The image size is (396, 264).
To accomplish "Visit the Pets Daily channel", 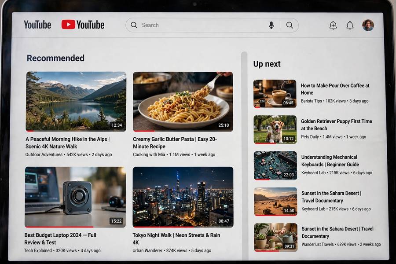I will tap(310, 137).
